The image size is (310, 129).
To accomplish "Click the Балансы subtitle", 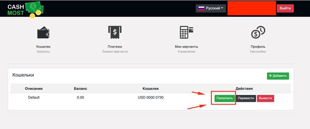I will coord(43,52).
